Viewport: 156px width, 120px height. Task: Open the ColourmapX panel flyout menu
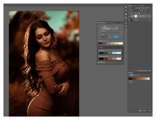point(123,23)
